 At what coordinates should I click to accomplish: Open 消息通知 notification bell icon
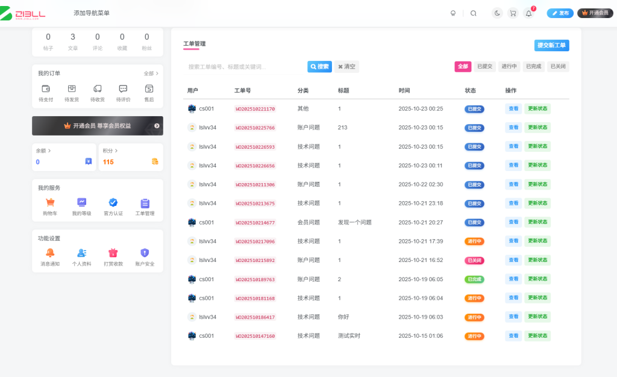pos(51,254)
